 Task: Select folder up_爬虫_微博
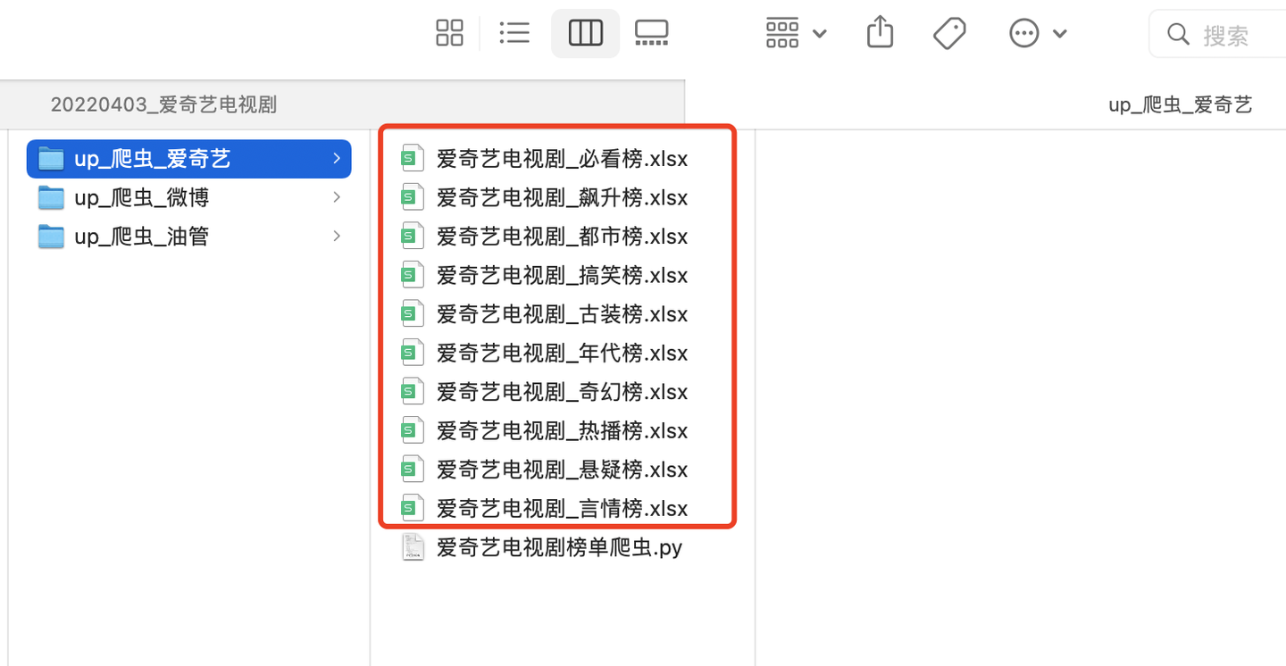188,197
